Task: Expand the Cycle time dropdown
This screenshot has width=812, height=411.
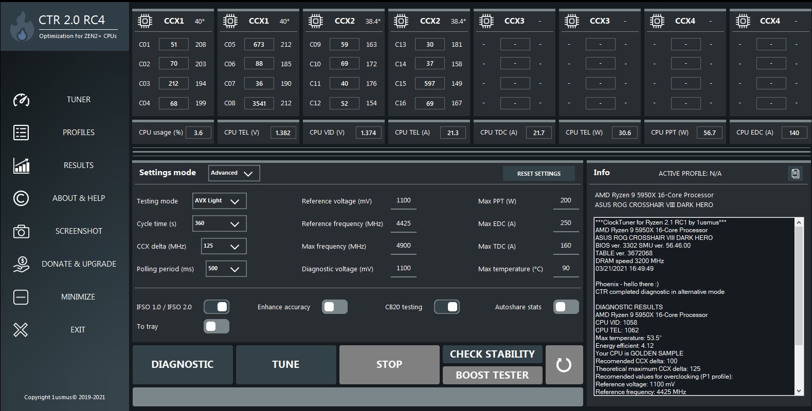Action: click(x=219, y=223)
